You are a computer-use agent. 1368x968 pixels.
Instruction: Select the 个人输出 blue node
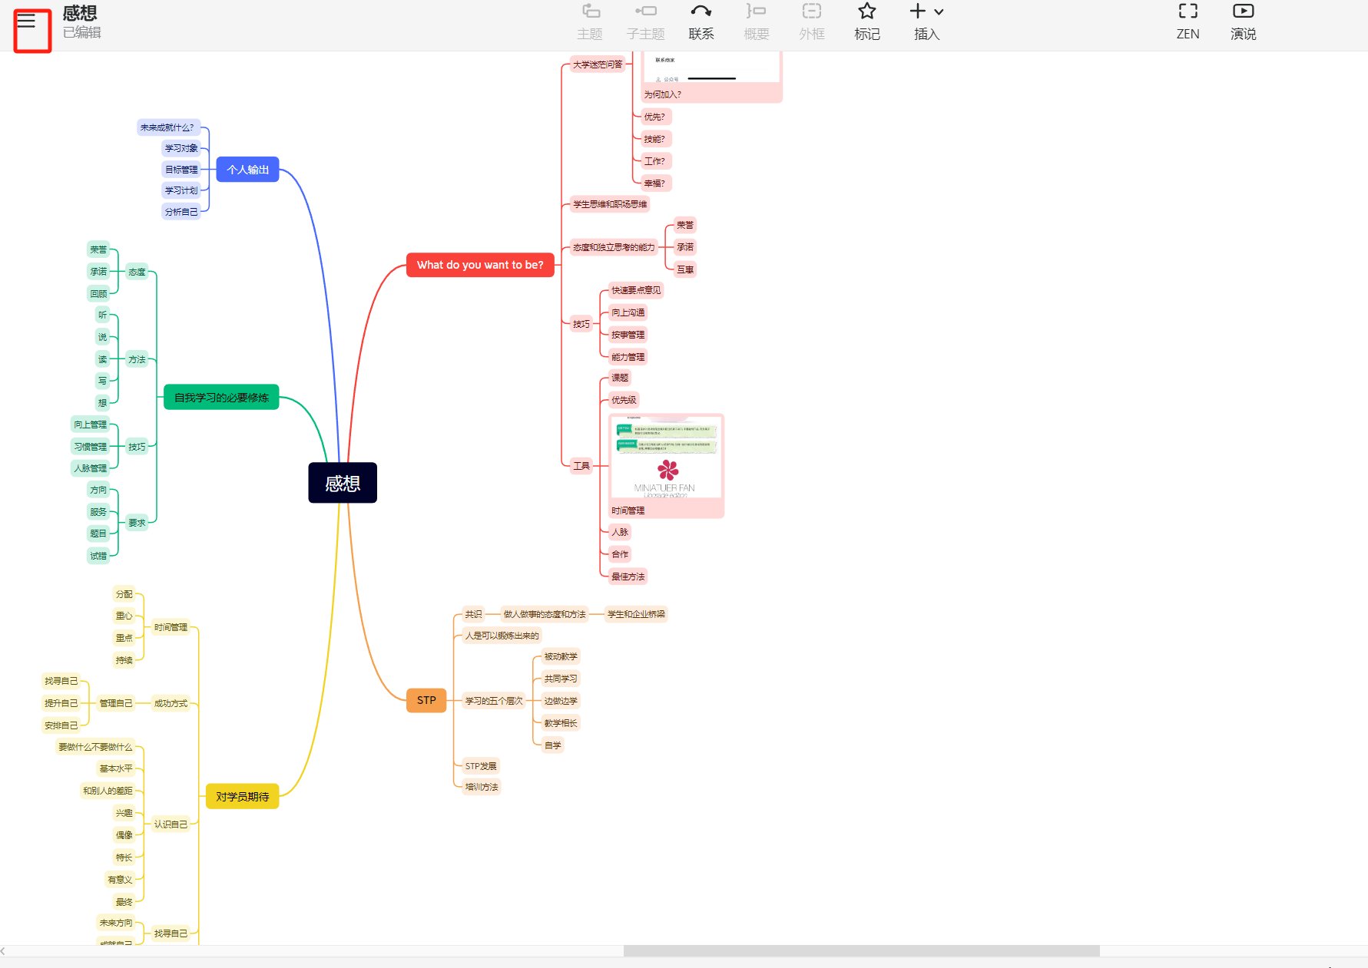[247, 170]
